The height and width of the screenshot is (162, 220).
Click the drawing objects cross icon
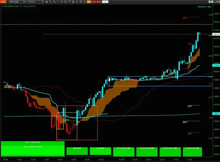tap(73, 2)
